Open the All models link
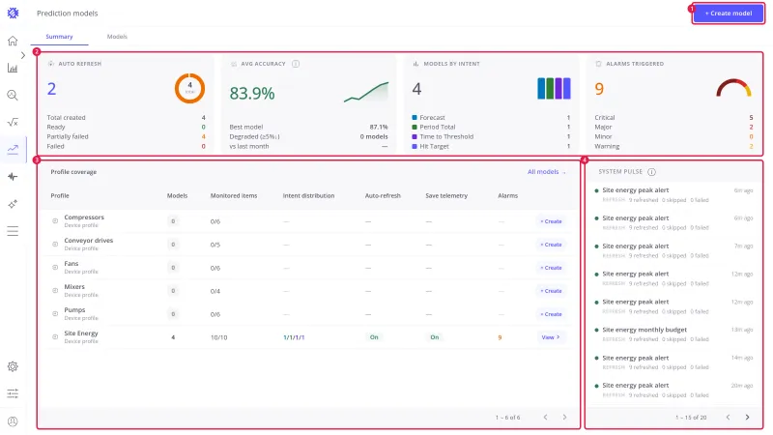 tap(547, 172)
